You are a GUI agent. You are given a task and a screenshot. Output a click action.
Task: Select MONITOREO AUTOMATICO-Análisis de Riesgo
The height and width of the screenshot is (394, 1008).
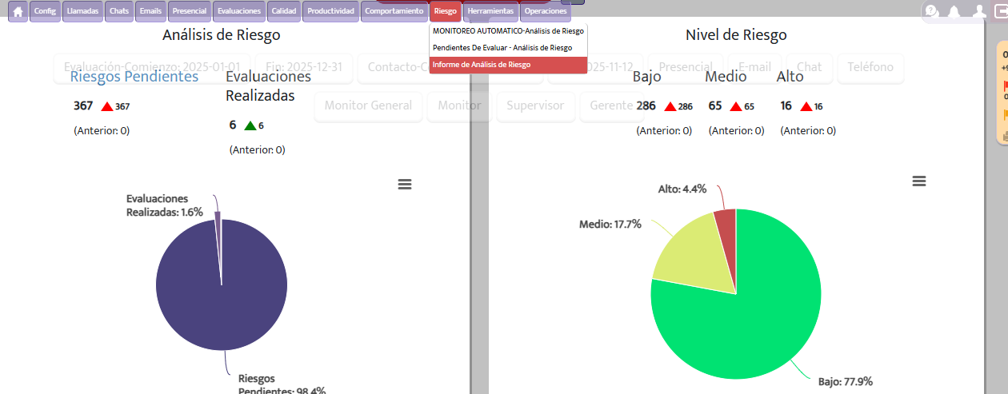pos(508,31)
